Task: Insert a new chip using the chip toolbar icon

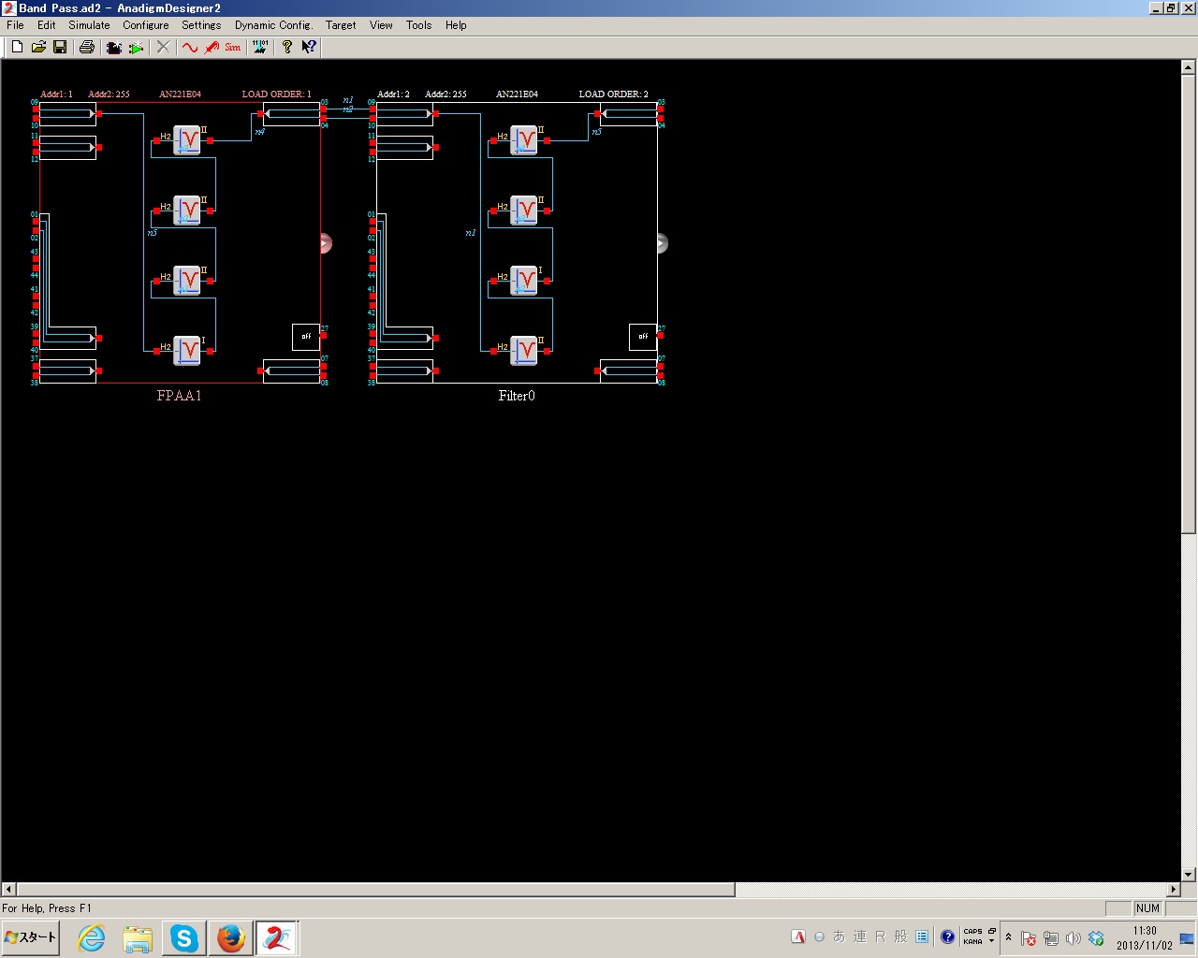Action: pyautogui.click(x=114, y=47)
